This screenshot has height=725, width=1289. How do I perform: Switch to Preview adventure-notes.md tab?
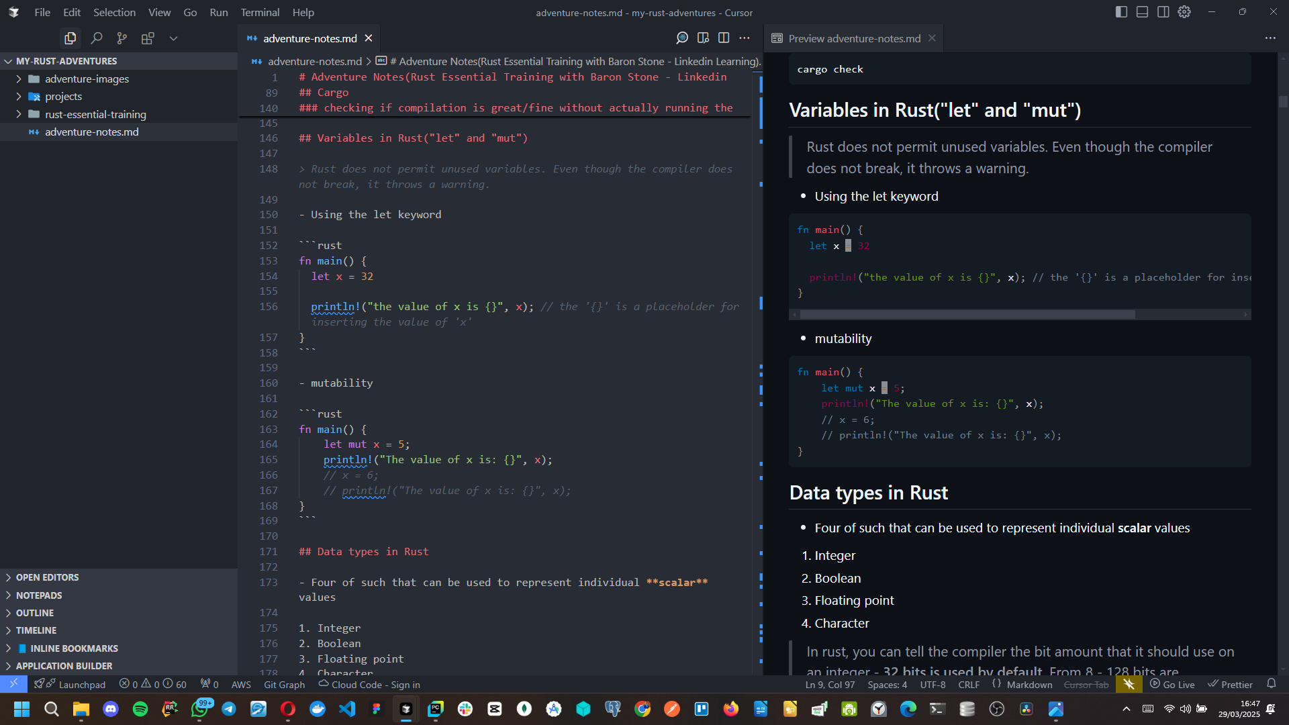pyautogui.click(x=854, y=38)
